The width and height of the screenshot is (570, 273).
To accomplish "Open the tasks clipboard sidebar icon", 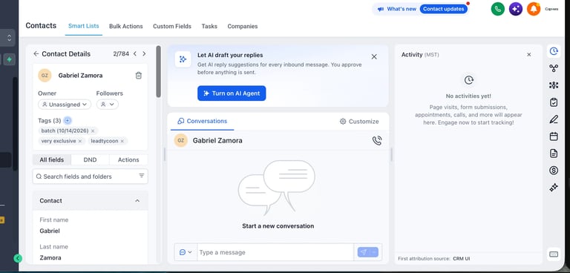I will (x=554, y=102).
